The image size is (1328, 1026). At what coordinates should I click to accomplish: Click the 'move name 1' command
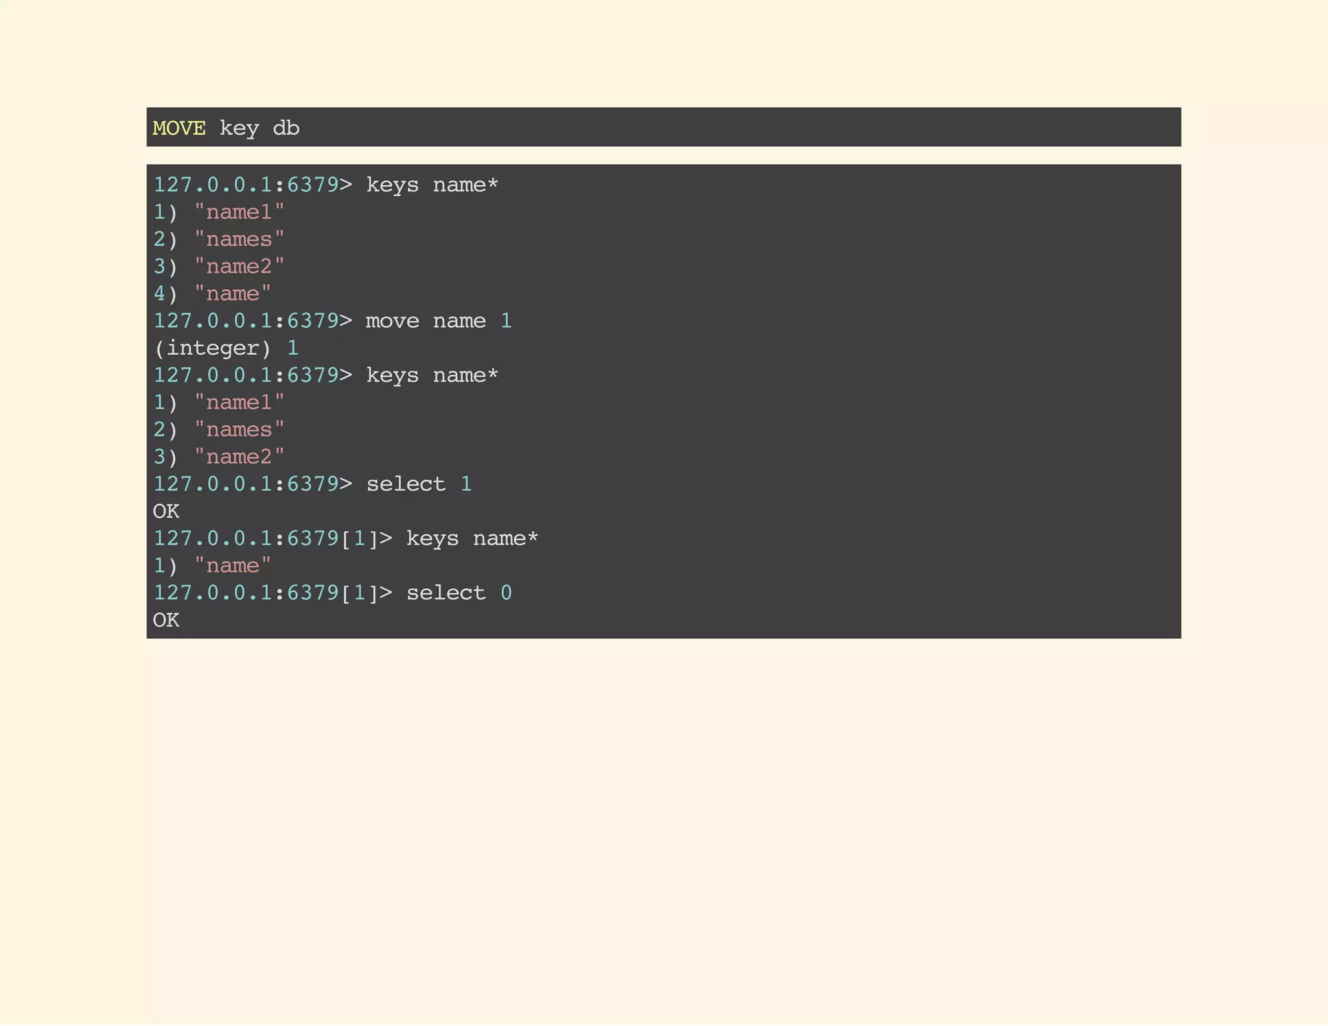(438, 321)
